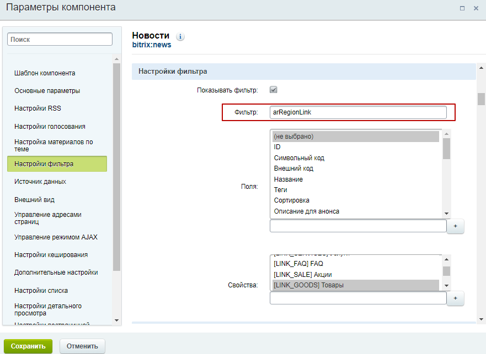
Task: Toggle the Показывать фильтр checkbox
Action: pos(274,90)
